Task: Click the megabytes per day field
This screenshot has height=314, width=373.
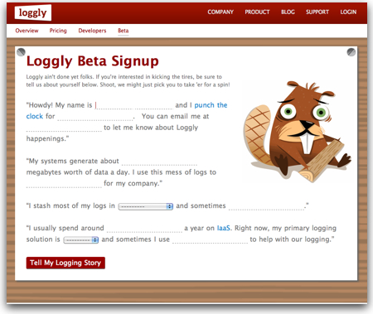Action: [159, 162]
